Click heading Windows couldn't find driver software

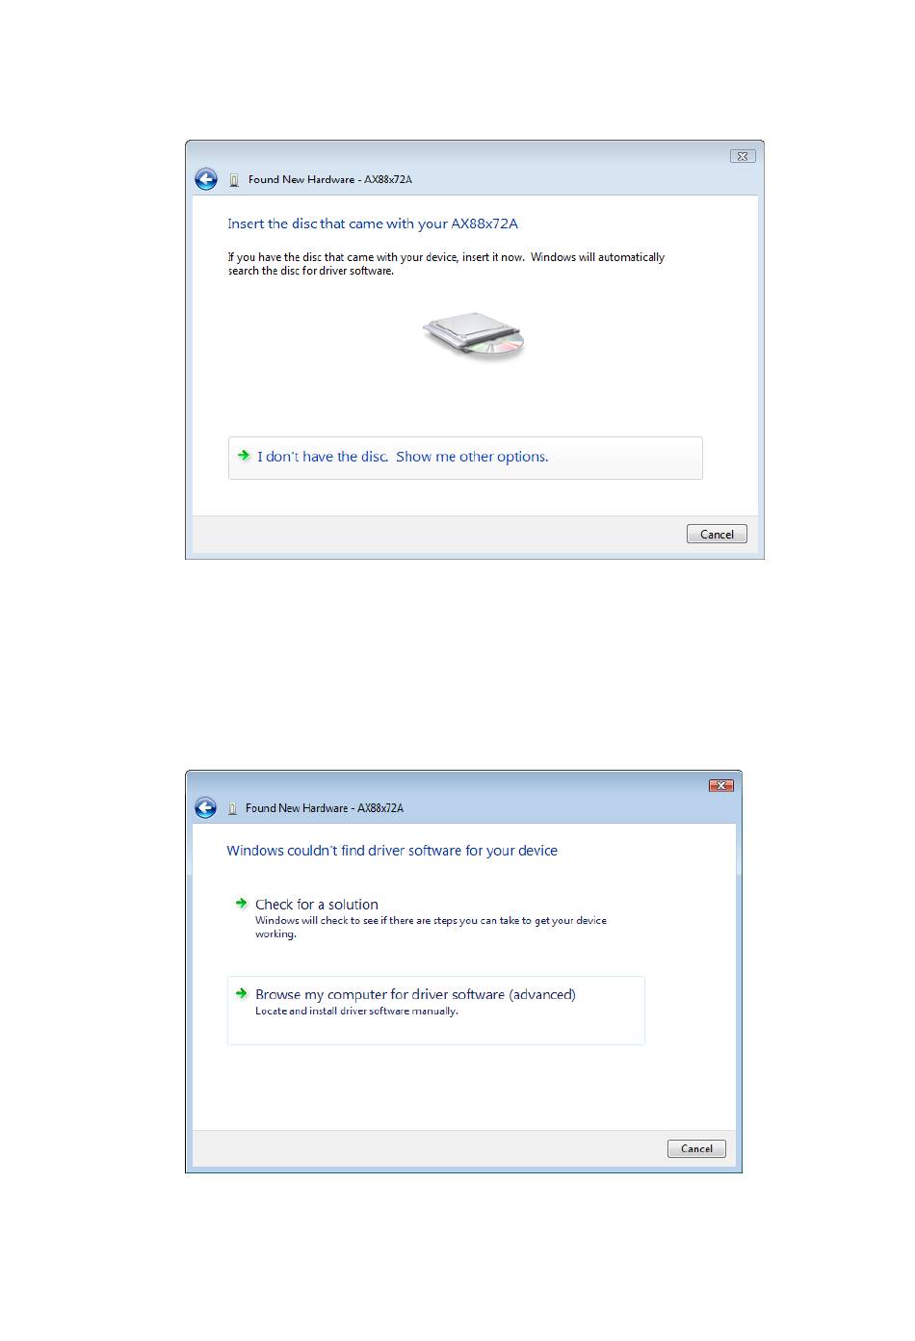392,851
